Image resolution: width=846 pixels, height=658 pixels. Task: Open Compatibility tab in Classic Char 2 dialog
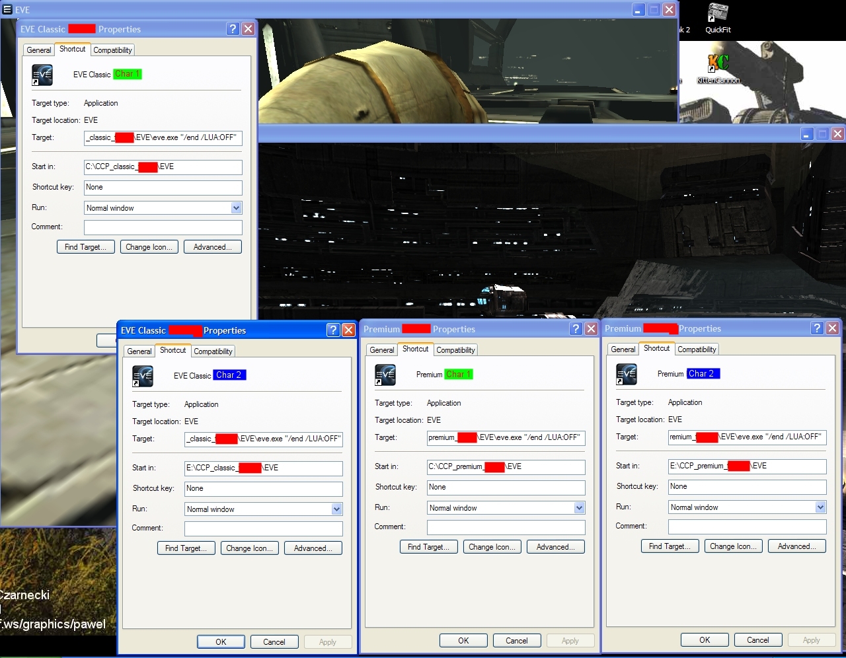pyautogui.click(x=213, y=351)
